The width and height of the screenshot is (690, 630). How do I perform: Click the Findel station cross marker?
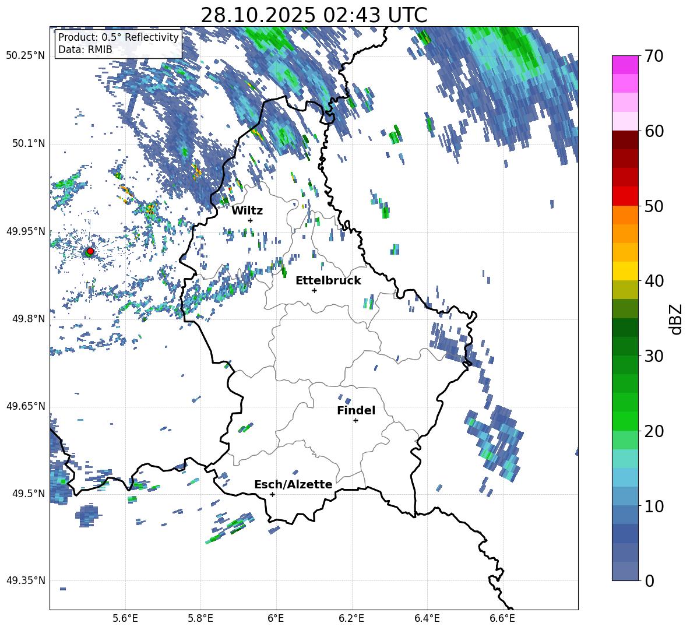(x=355, y=421)
